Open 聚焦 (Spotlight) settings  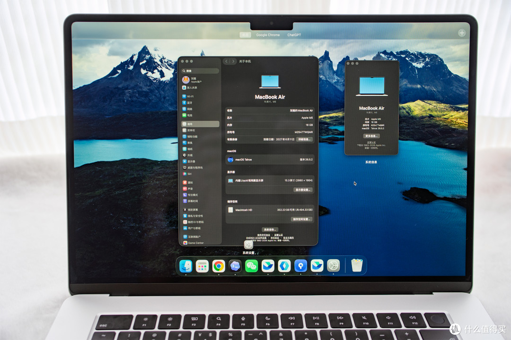(x=187, y=143)
